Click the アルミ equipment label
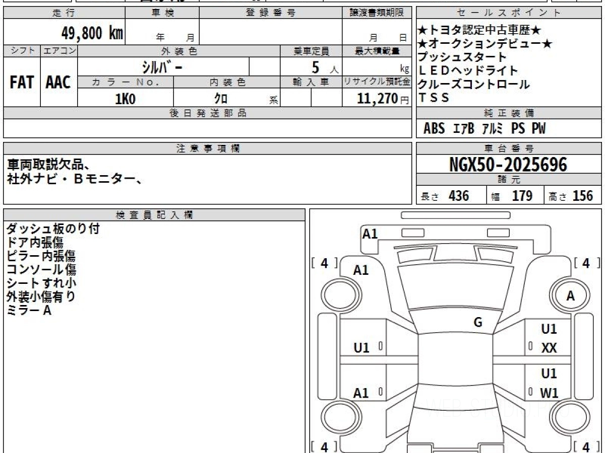 pyautogui.click(x=492, y=129)
